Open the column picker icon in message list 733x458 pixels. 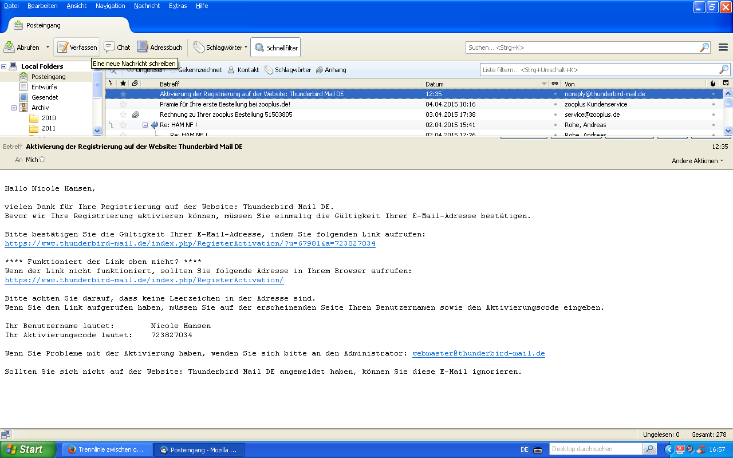[x=726, y=84]
